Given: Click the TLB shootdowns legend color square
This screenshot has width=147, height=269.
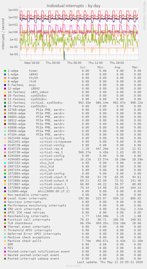Looking at the screenshot, I should [5, 223].
